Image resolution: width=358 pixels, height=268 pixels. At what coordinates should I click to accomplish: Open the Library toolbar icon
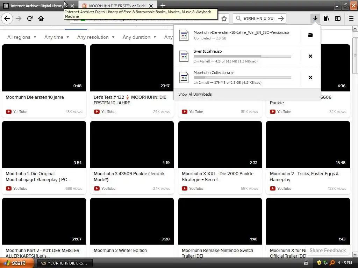click(327, 18)
